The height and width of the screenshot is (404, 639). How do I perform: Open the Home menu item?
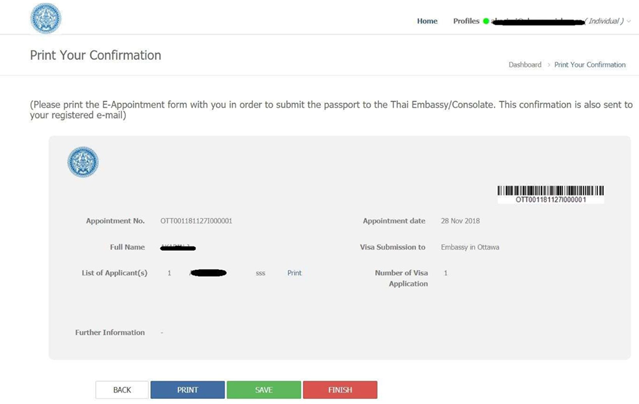427,21
